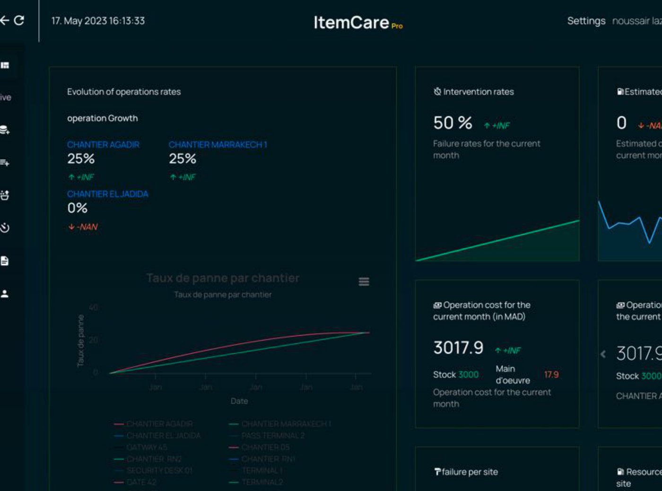The height and width of the screenshot is (491, 662).
Task: Toggle CHANTIER 05 legend entry
Action: 259,447
